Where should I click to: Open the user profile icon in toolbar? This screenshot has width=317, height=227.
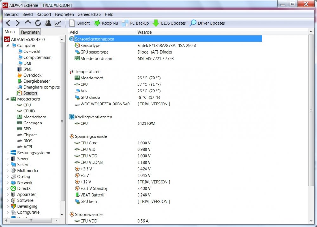click(x=48, y=23)
